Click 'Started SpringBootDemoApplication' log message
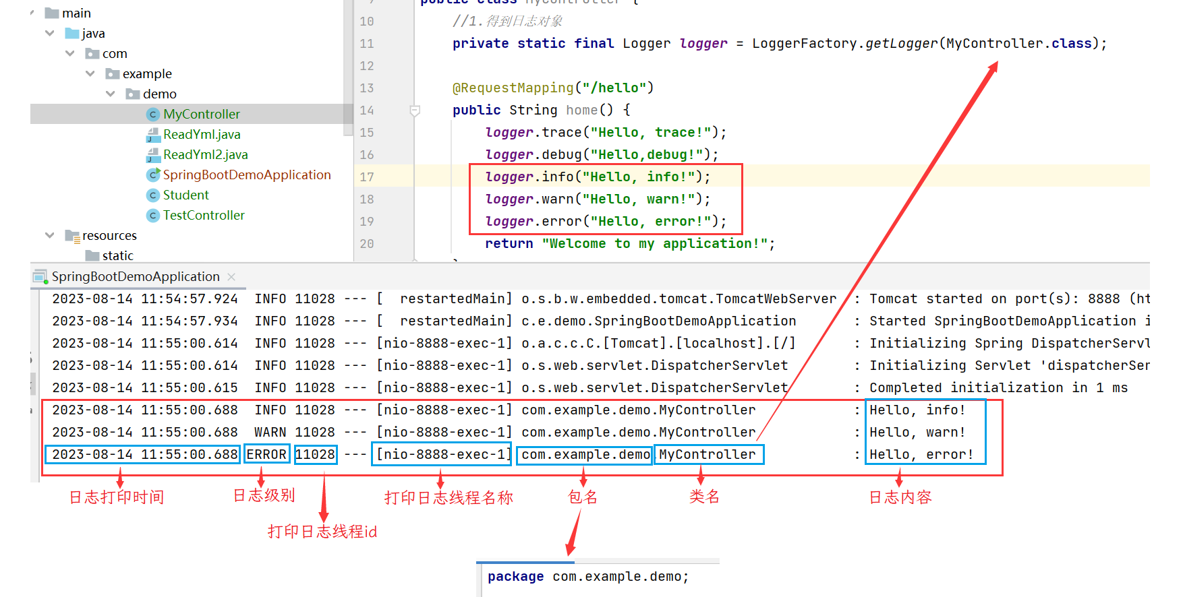 pyautogui.click(x=1010, y=321)
